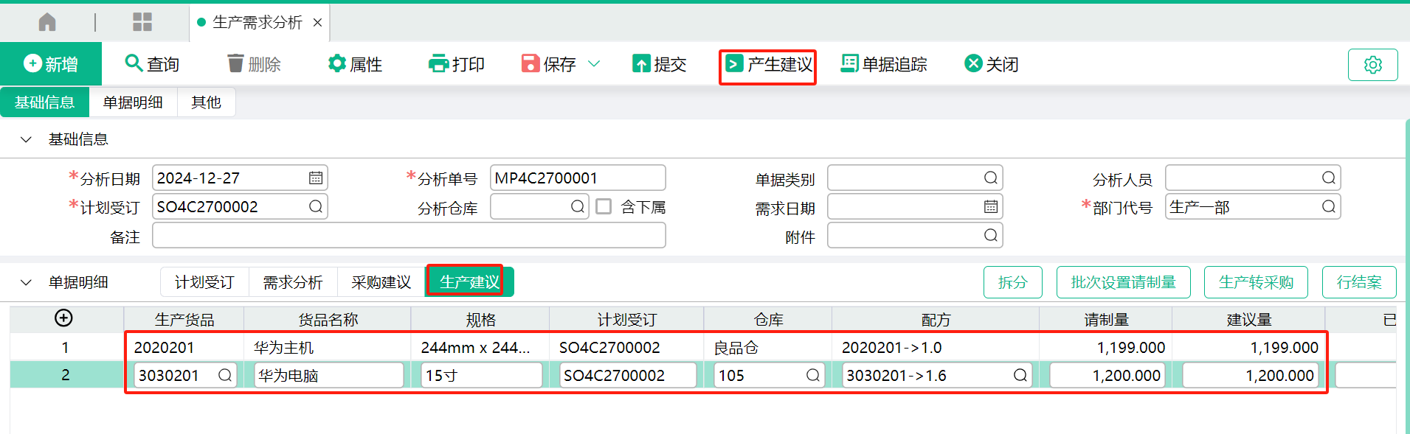Open the 3030201->1.6 recipe lookup icon
Image resolution: width=1410 pixels, height=434 pixels.
1020,375
